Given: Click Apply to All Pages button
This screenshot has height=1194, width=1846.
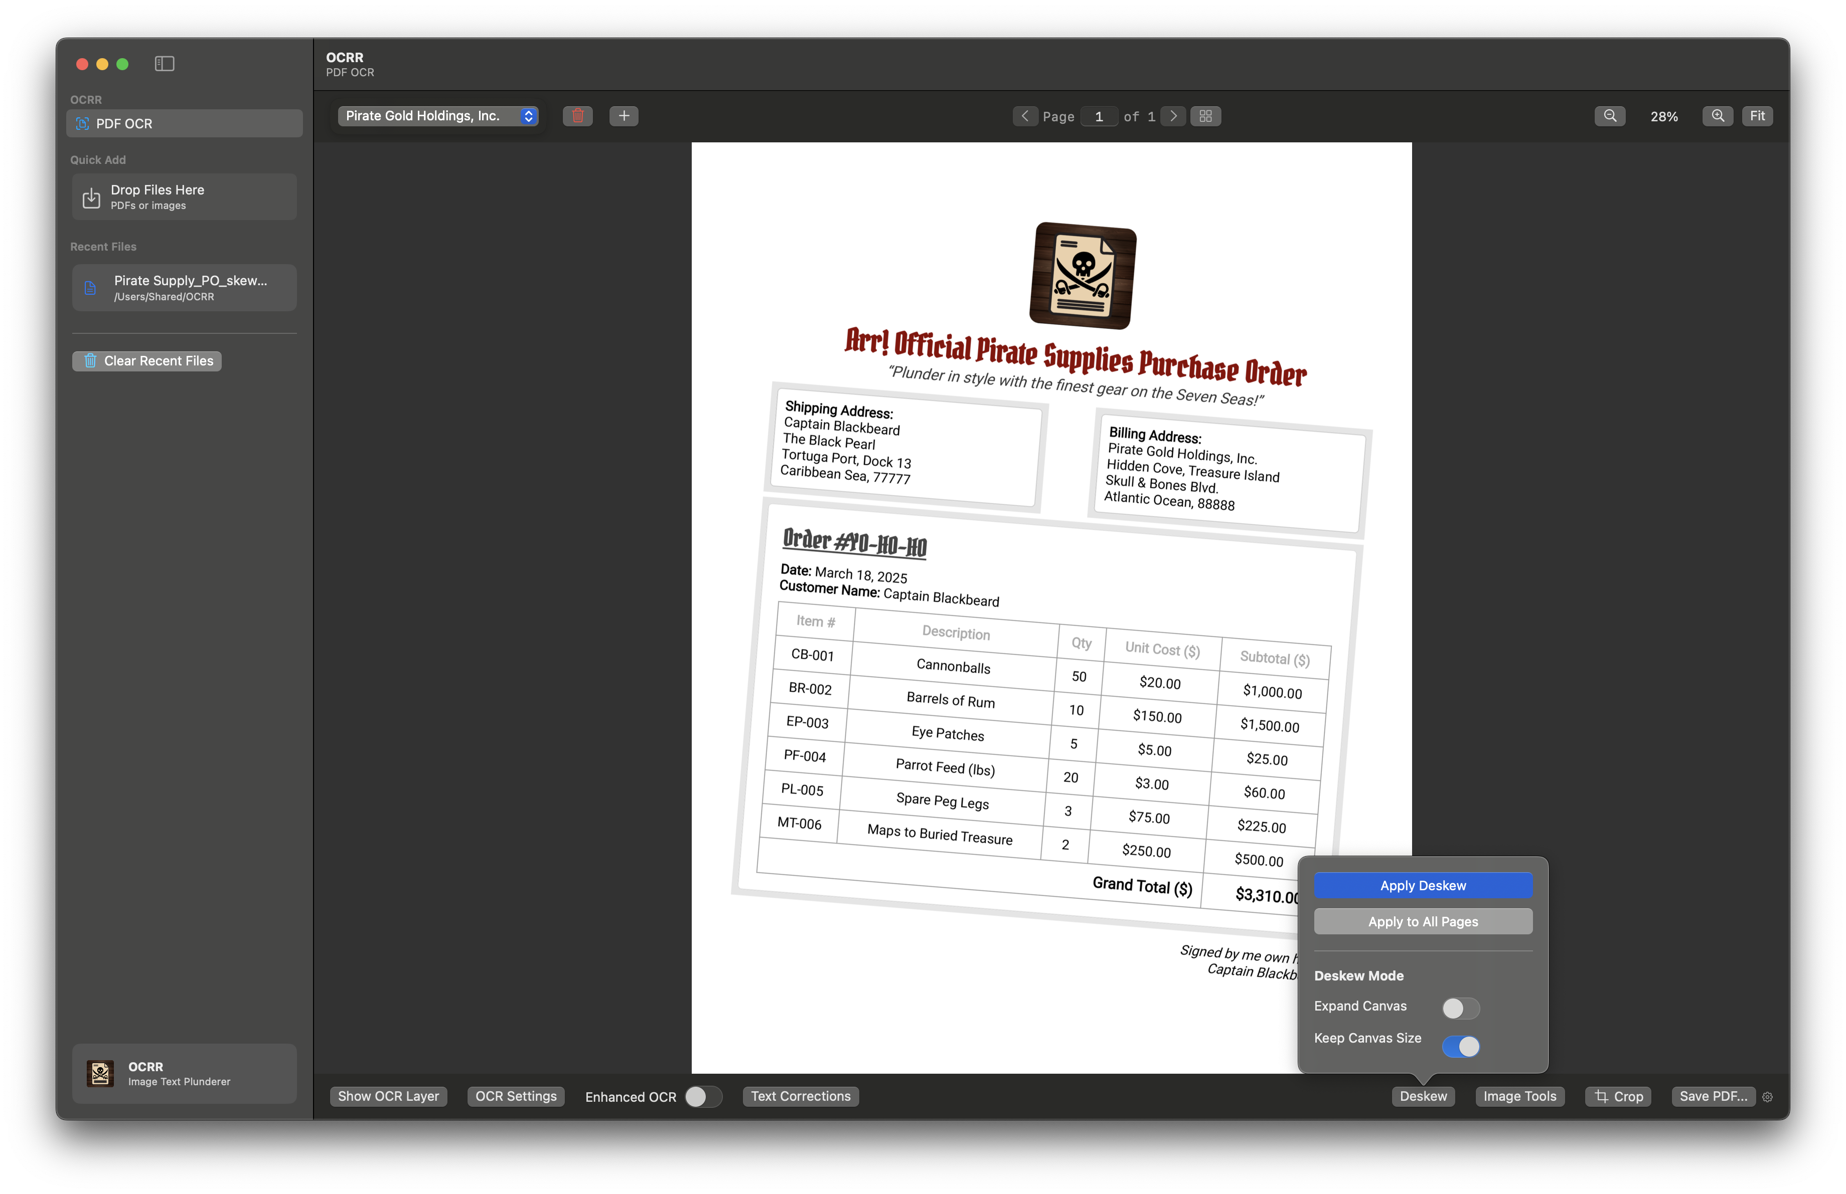Looking at the screenshot, I should pyautogui.click(x=1423, y=921).
